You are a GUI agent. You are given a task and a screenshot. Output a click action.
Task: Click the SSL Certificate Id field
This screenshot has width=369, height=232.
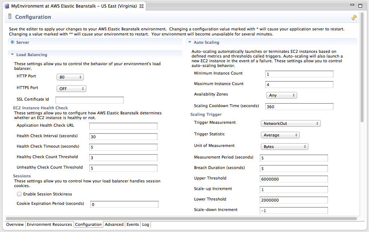89,100
